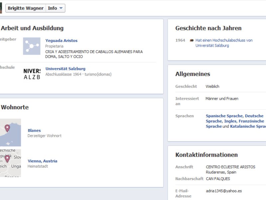
Task: Click the Yeguada Aristos page logo icon
Action: (x=32, y=46)
